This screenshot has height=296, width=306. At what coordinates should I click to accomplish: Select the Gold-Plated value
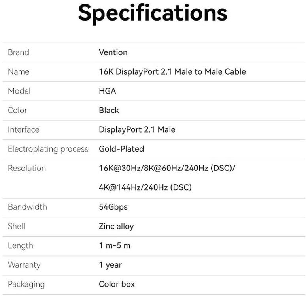coord(121,149)
